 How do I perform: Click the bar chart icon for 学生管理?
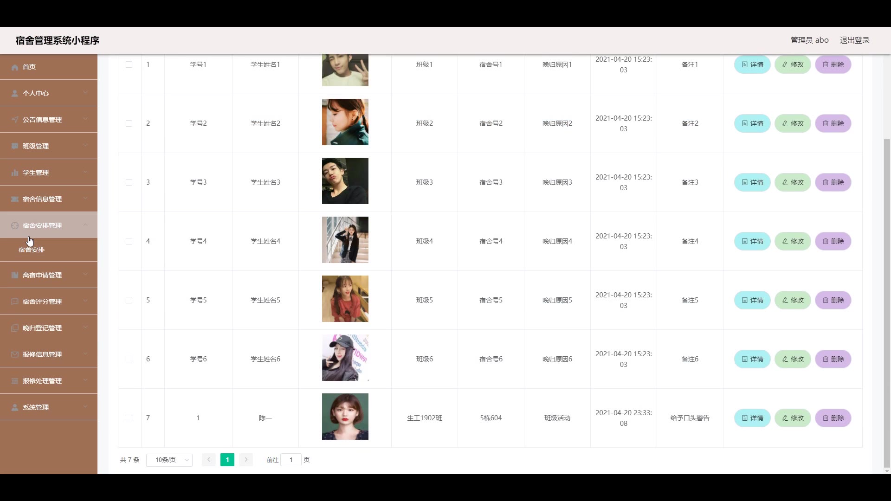15,173
